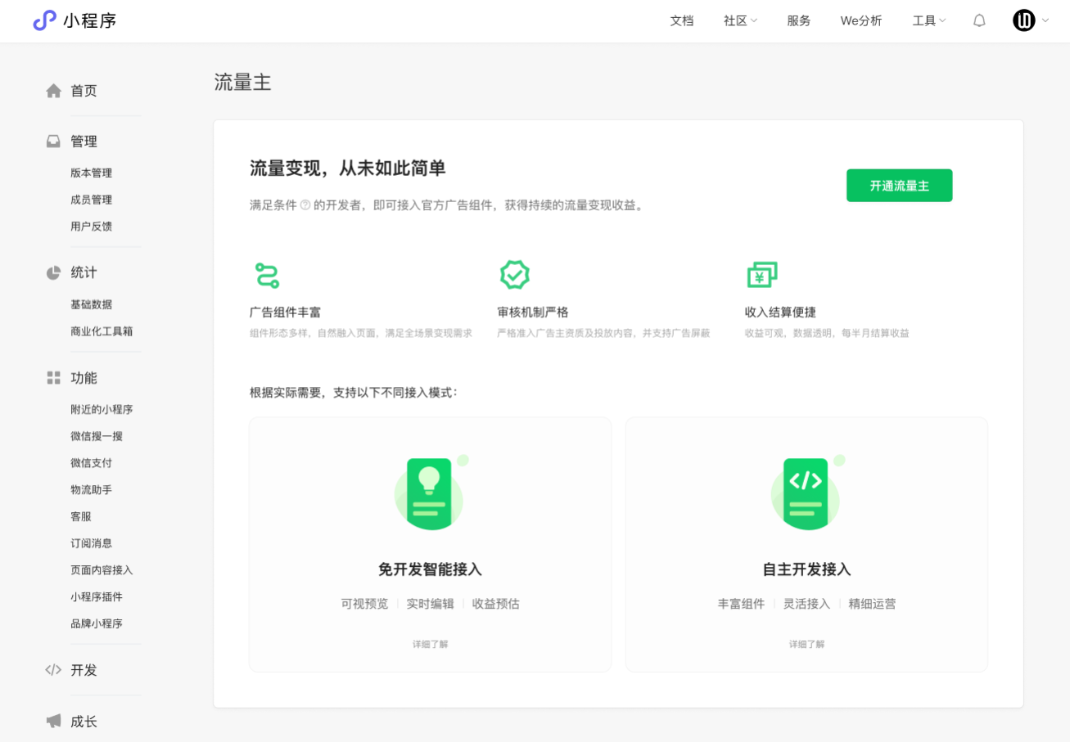The image size is (1070, 742).
Task: Open 品牌小程序 in sidebar
Action: [97, 623]
